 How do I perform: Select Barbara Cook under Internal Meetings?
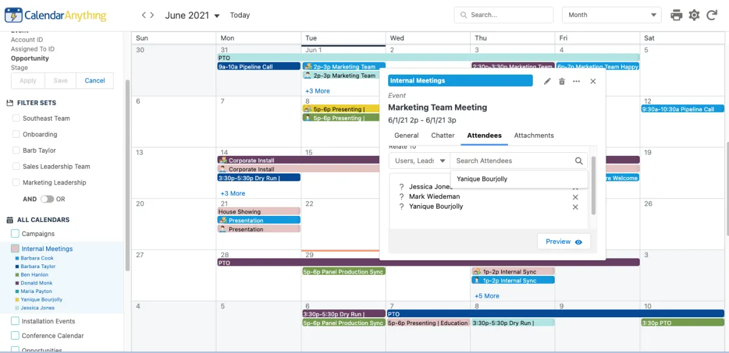coord(37,258)
